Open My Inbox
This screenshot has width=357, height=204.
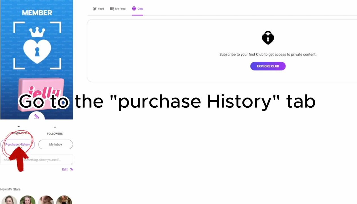[56, 144]
